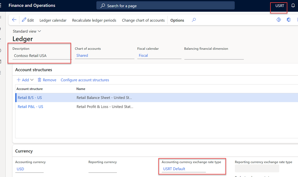Click the USRT company selector
The image size is (298, 177).
click(x=280, y=6)
